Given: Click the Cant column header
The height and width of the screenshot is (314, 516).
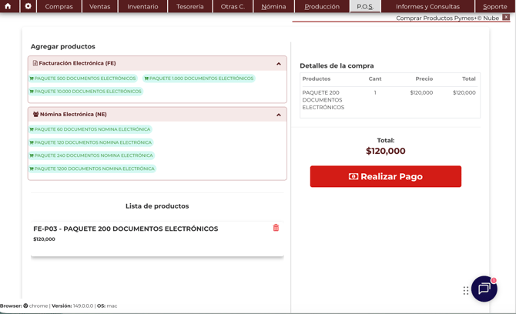Looking at the screenshot, I should 375,78.
